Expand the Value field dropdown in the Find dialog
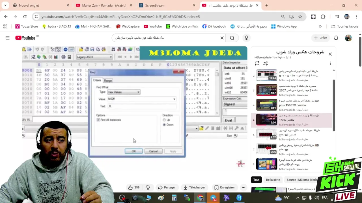The image size is (362, 203). click(174, 99)
